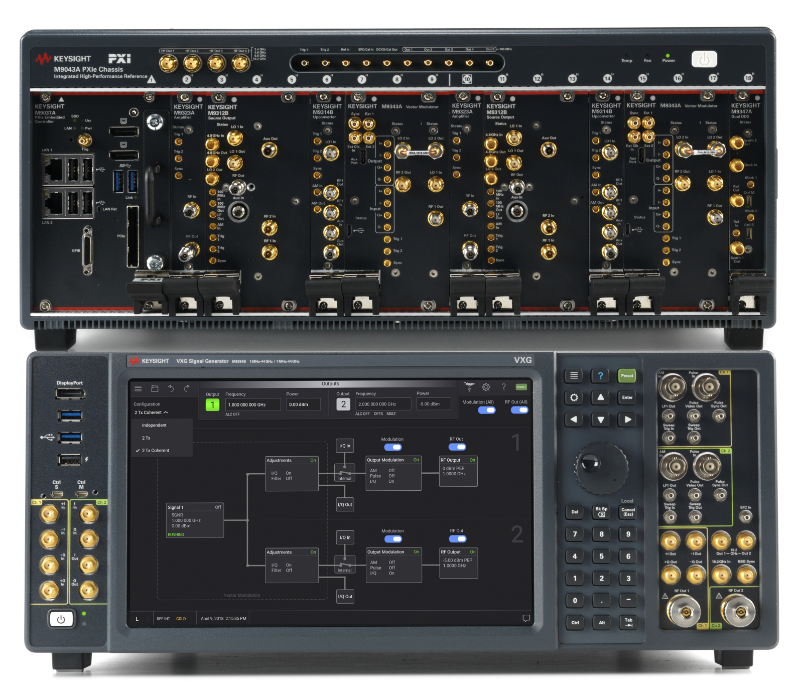Click the folder (file) icon in the toolbar
This screenshot has width=803, height=695.
pyautogui.click(x=155, y=388)
